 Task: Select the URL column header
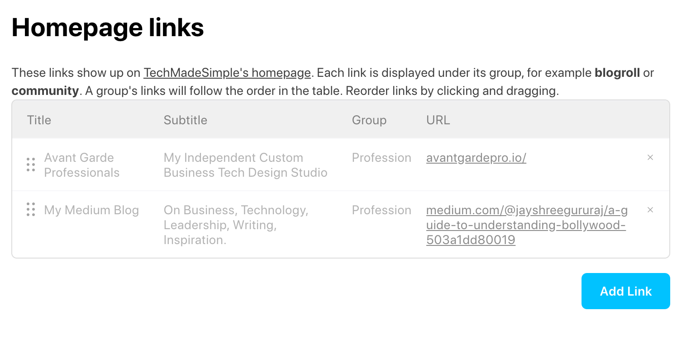pos(438,120)
